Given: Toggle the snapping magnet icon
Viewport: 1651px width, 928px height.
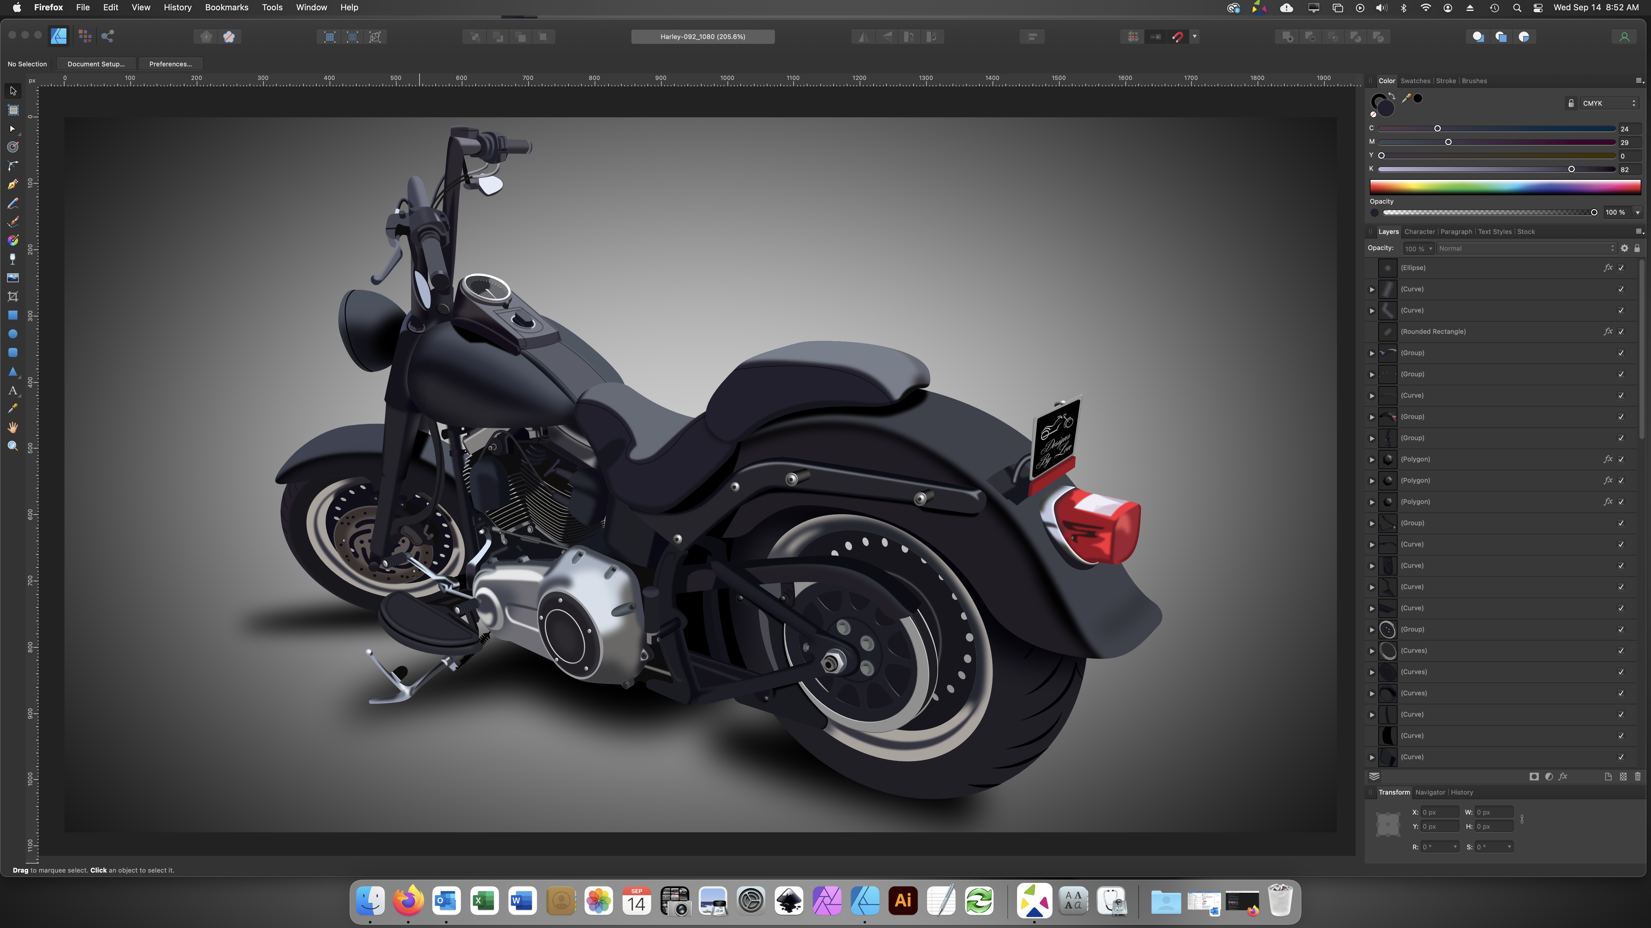Looking at the screenshot, I should (1177, 36).
